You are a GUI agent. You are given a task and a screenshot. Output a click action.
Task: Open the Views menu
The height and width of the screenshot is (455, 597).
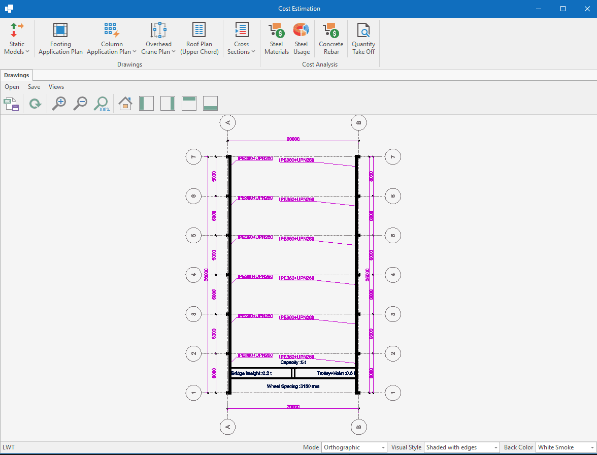tap(56, 87)
